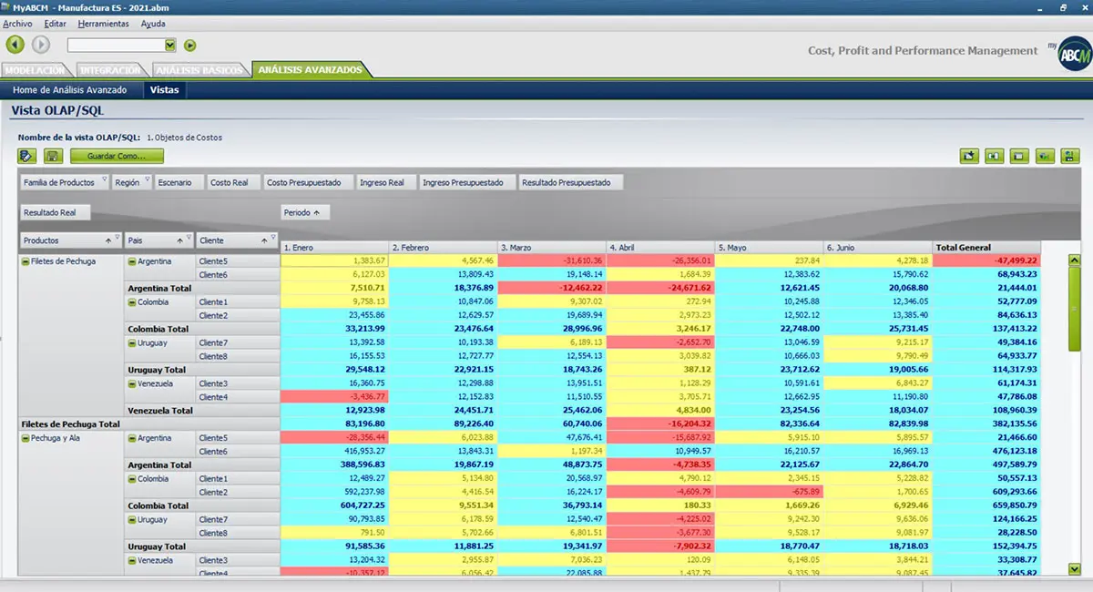Click the floppy disk save icon
1093x592 pixels.
tap(53, 157)
